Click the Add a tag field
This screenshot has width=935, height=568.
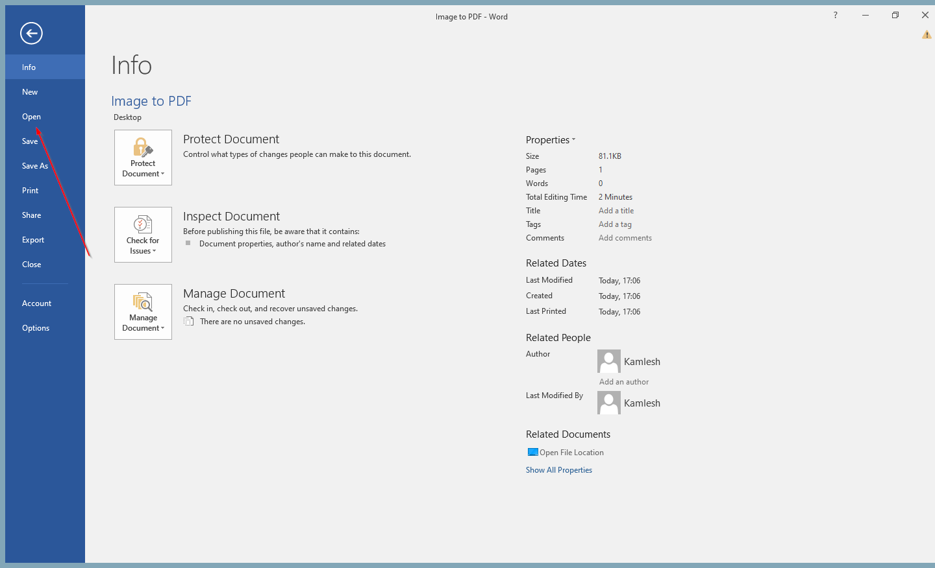(x=615, y=224)
